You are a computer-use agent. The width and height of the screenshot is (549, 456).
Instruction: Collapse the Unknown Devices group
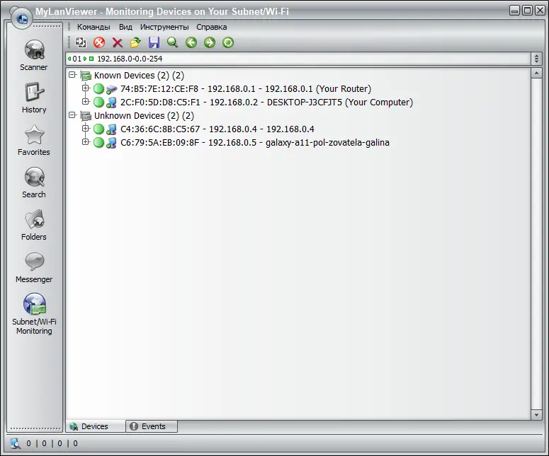[x=72, y=115]
